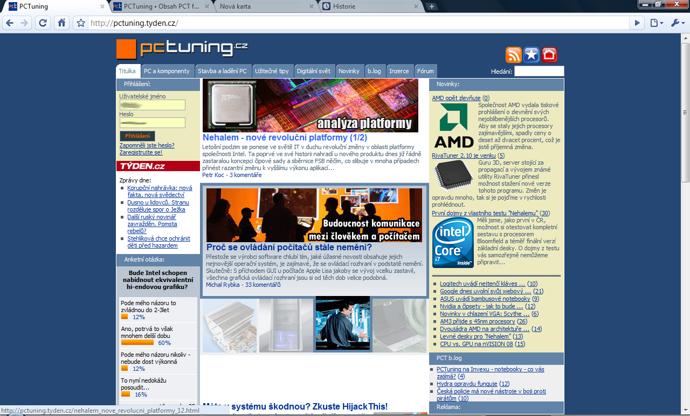Open Logitech uvádí nejtenčí kláves link
The width and height of the screenshot is (690, 416).
(482, 284)
